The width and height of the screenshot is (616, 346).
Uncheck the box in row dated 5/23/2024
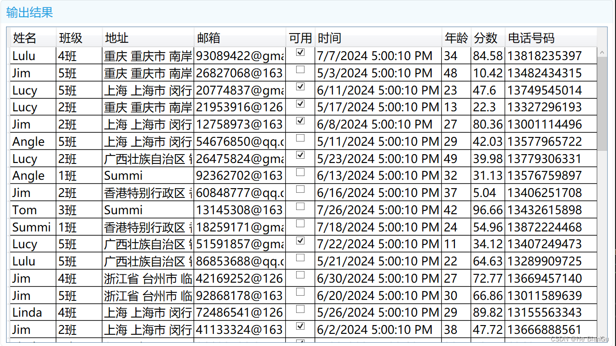click(300, 155)
